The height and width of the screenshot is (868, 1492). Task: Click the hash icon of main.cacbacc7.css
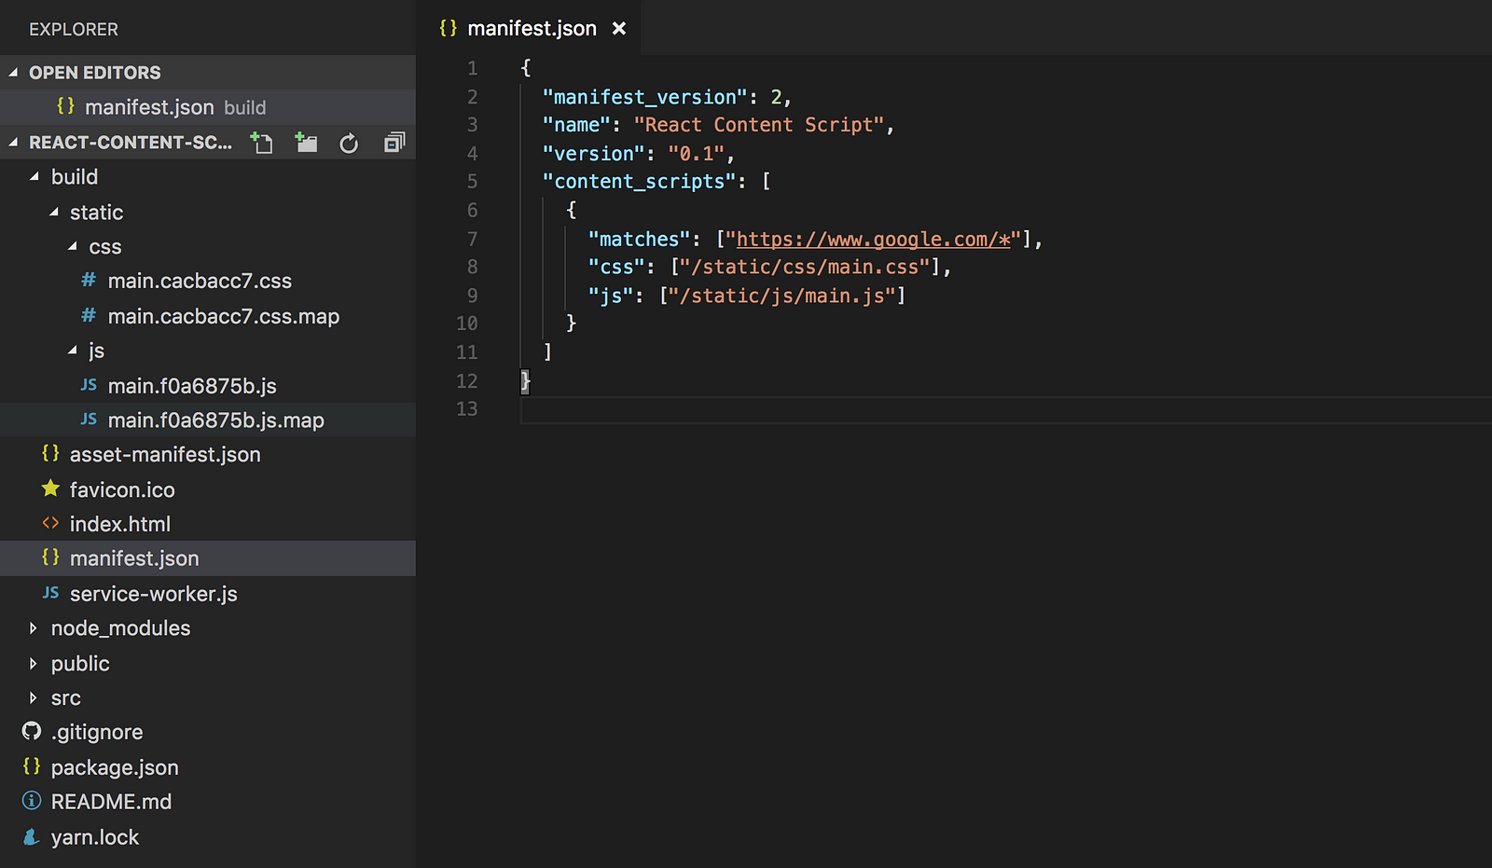click(89, 281)
